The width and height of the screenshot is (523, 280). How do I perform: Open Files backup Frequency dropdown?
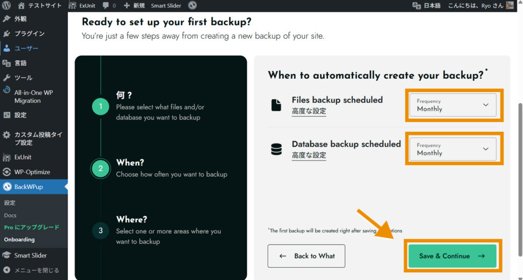(453, 105)
